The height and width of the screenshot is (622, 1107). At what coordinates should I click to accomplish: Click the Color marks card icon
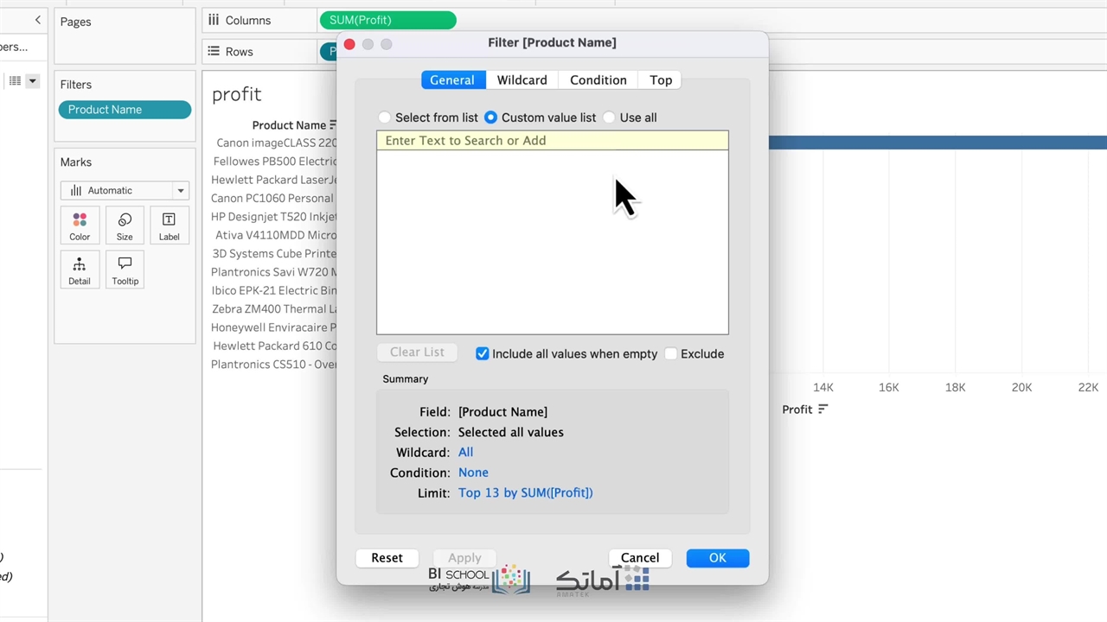80,225
